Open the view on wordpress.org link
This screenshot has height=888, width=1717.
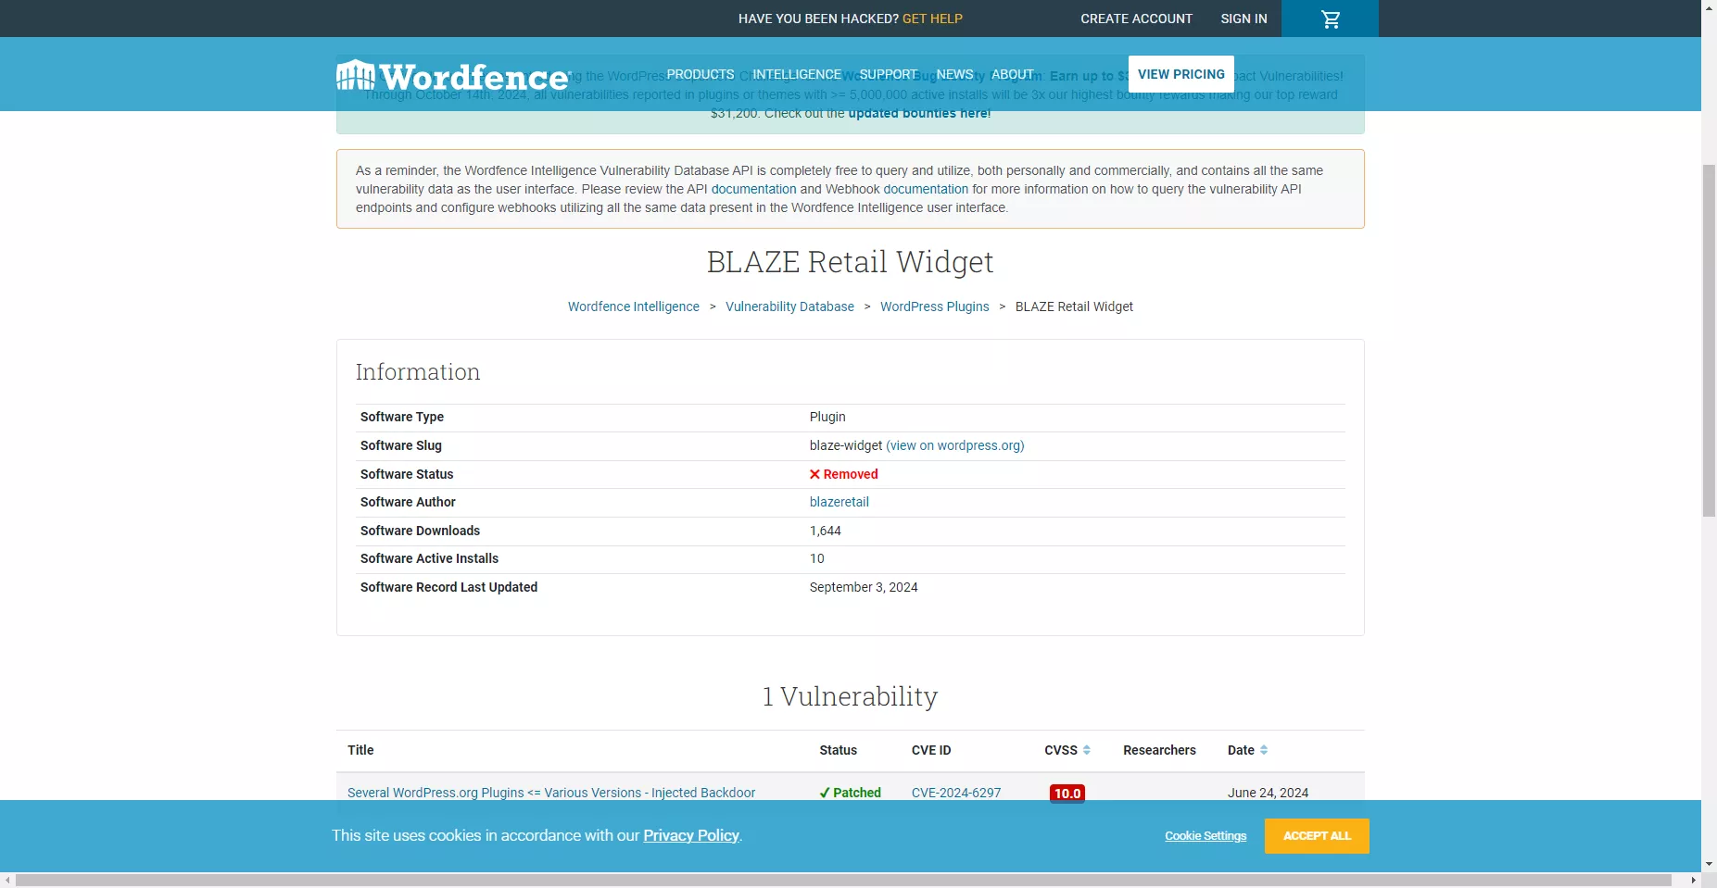pos(954,445)
